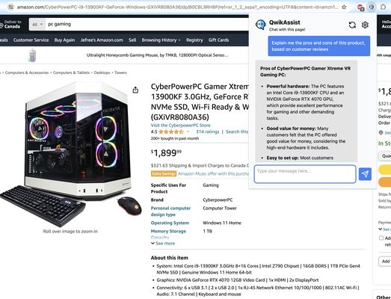The width and height of the screenshot is (391, 299).
Task: Open the All departments search dropdown
Action: pos(37,25)
